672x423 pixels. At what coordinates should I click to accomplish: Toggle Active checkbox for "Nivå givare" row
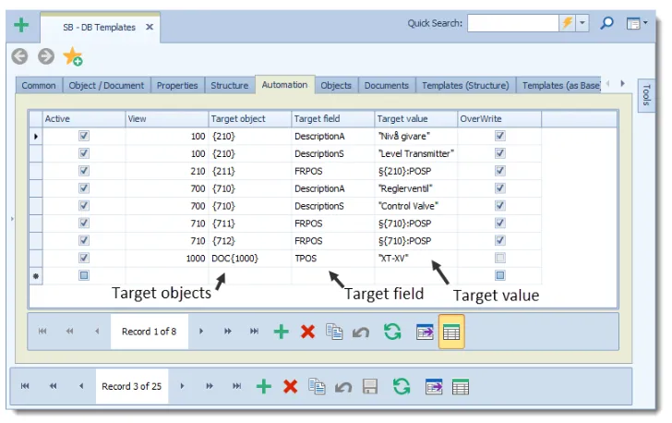[x=84, y=136]
